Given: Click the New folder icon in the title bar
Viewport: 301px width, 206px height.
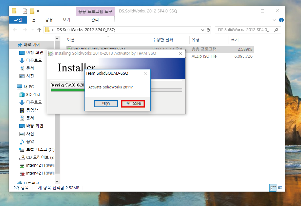Looking at the screenshot, I should (32, 11).
